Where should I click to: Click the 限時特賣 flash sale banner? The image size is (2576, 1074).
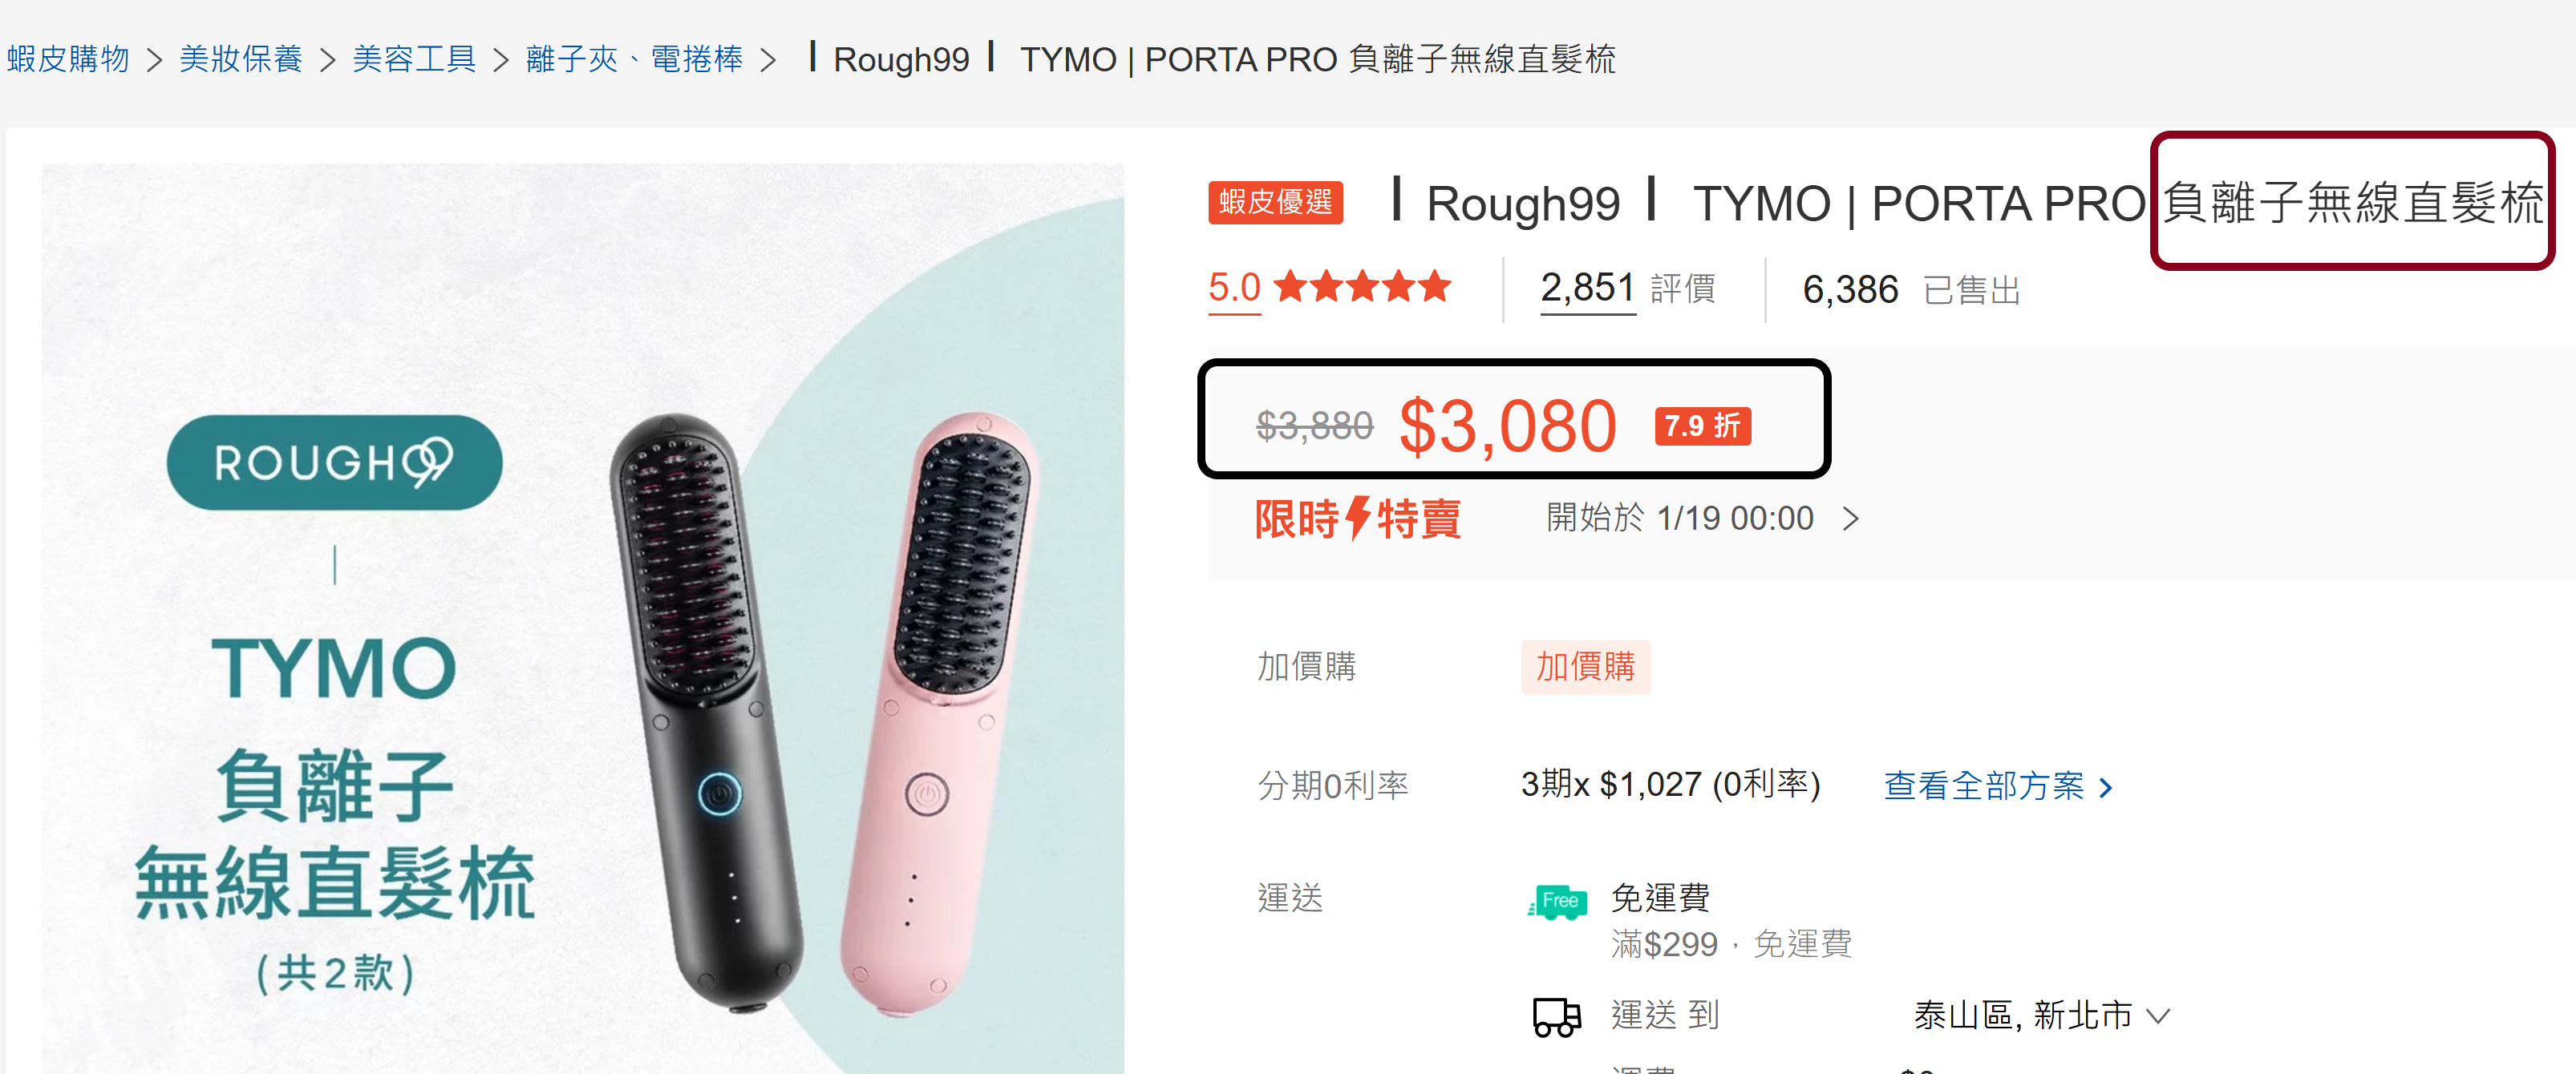click(x=1357, y=519)
